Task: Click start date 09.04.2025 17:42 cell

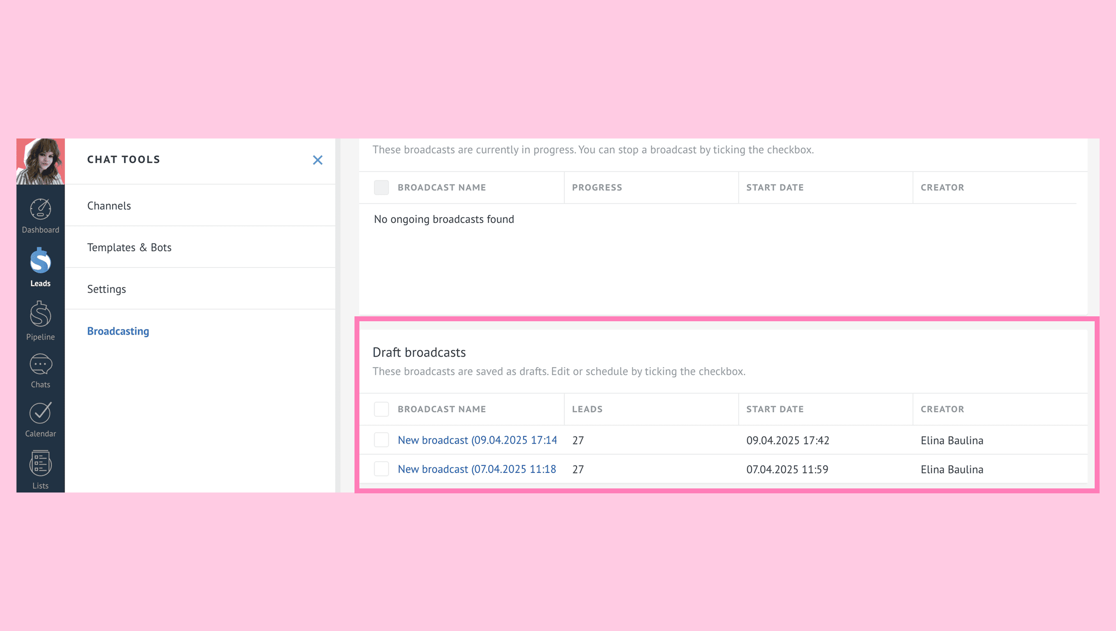Action: [x=787, y=440]
